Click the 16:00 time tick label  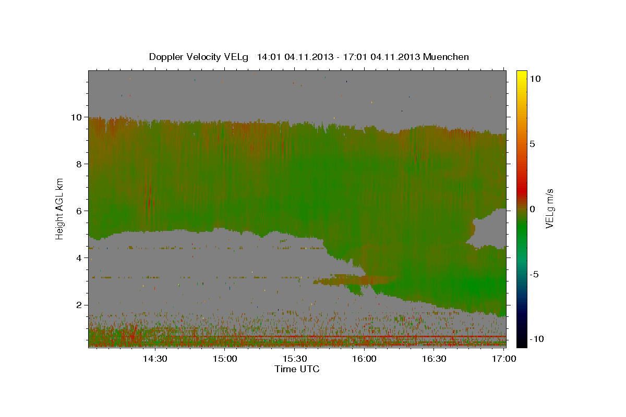[x=364, y=359]
